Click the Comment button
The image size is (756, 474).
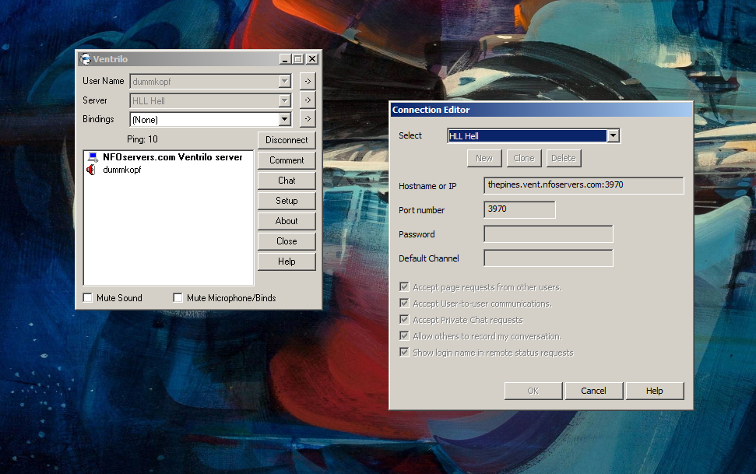coord(287,160)
